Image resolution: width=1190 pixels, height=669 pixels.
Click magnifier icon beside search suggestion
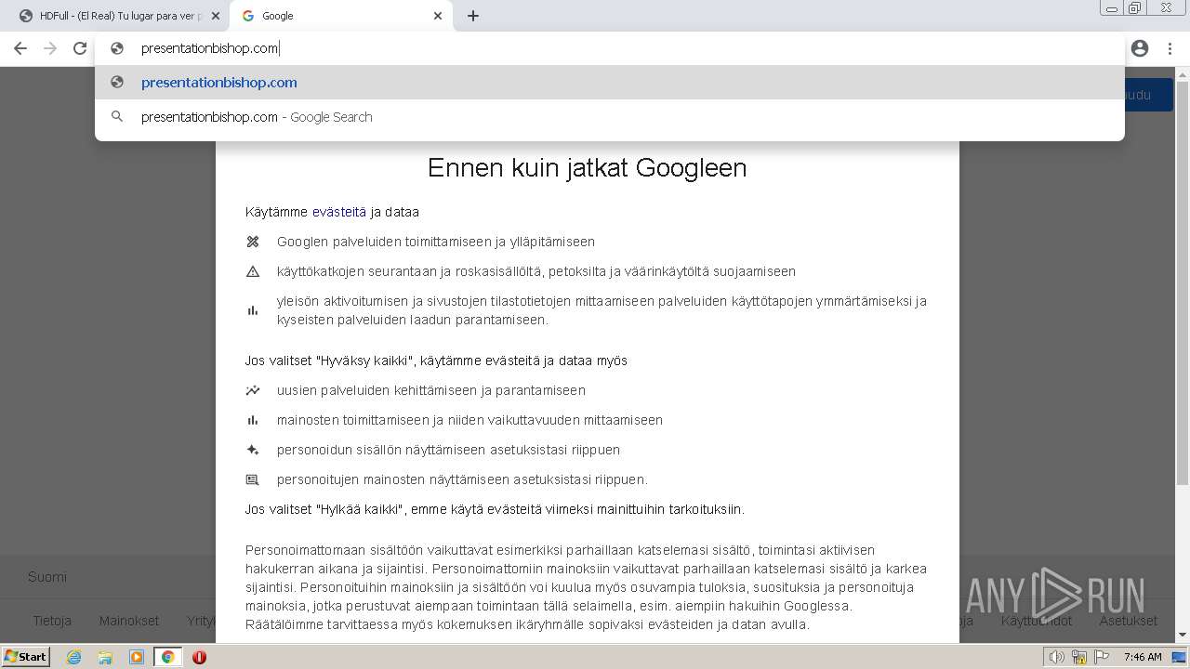(x=117, y=117)
